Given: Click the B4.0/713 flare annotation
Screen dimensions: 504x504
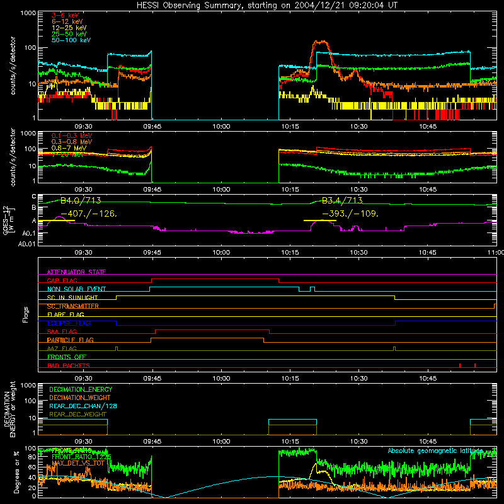Looking at the screenshot, I should click(x=81, y=201).
